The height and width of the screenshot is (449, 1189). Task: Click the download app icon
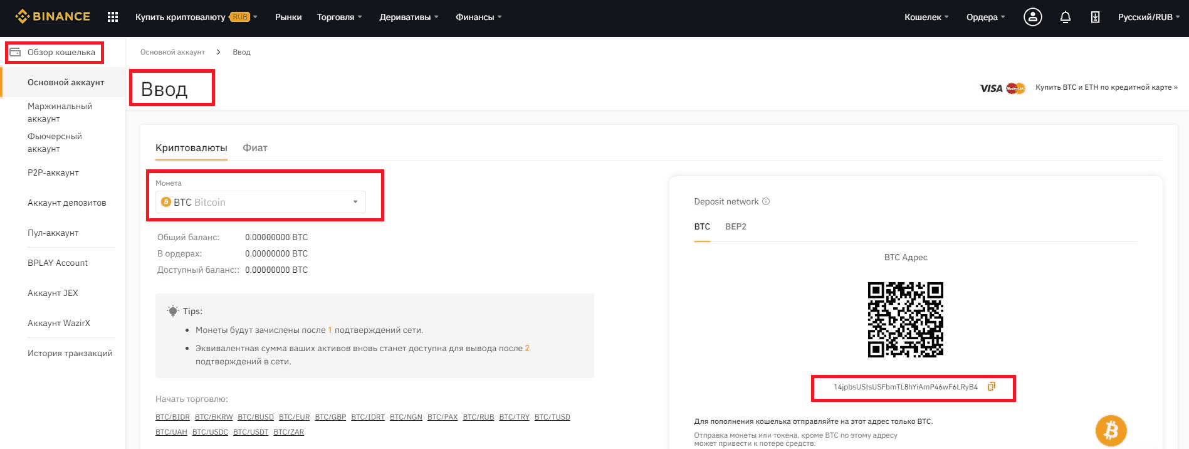[x=1095, y=17]
